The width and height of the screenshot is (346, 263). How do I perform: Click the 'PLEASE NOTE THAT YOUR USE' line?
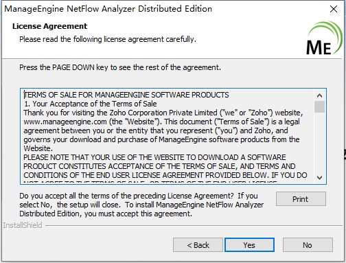tap(154, 157)
